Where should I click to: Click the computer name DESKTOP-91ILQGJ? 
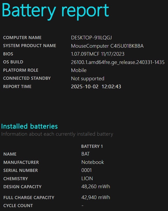pos(91,38)
